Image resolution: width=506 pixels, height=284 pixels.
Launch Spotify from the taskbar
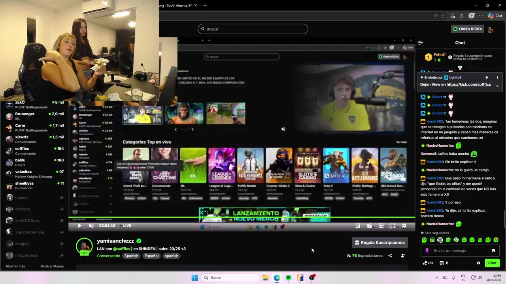[289, 278]
